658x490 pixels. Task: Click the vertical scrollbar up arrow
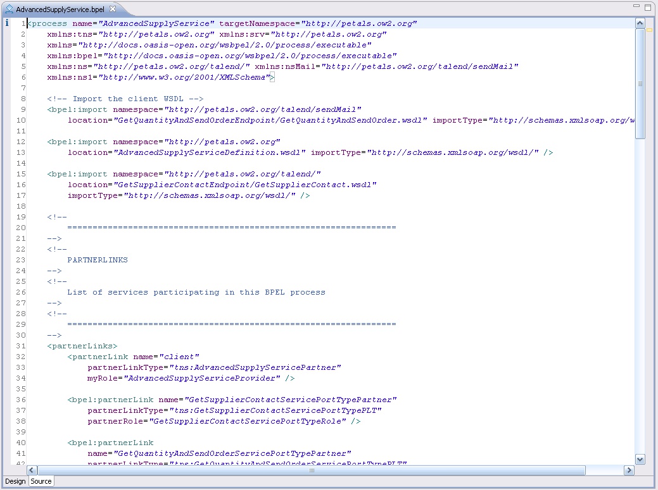640,23
